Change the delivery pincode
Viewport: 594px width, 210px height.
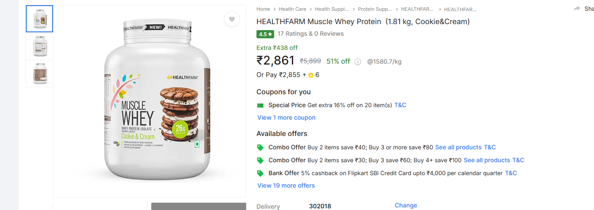point(406,205)
